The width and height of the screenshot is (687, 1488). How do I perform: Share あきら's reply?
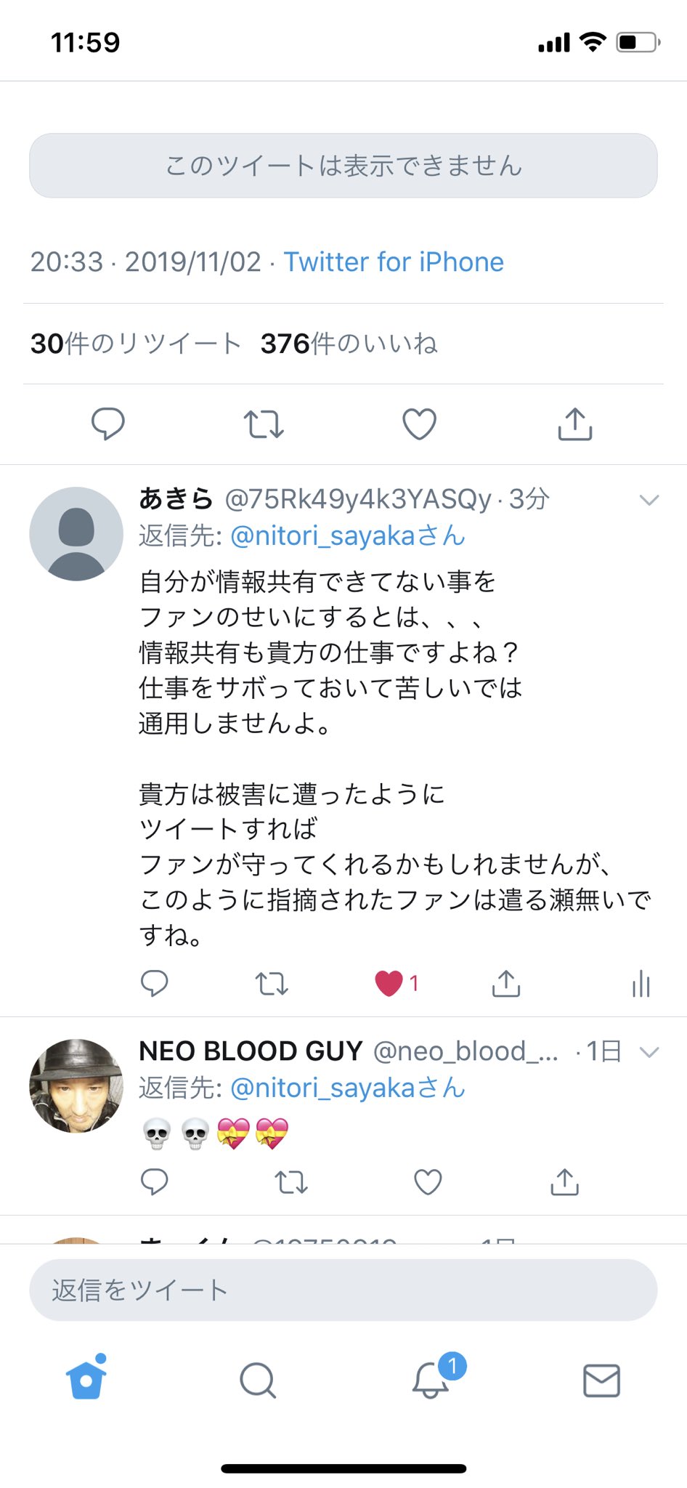coord(506,984)
